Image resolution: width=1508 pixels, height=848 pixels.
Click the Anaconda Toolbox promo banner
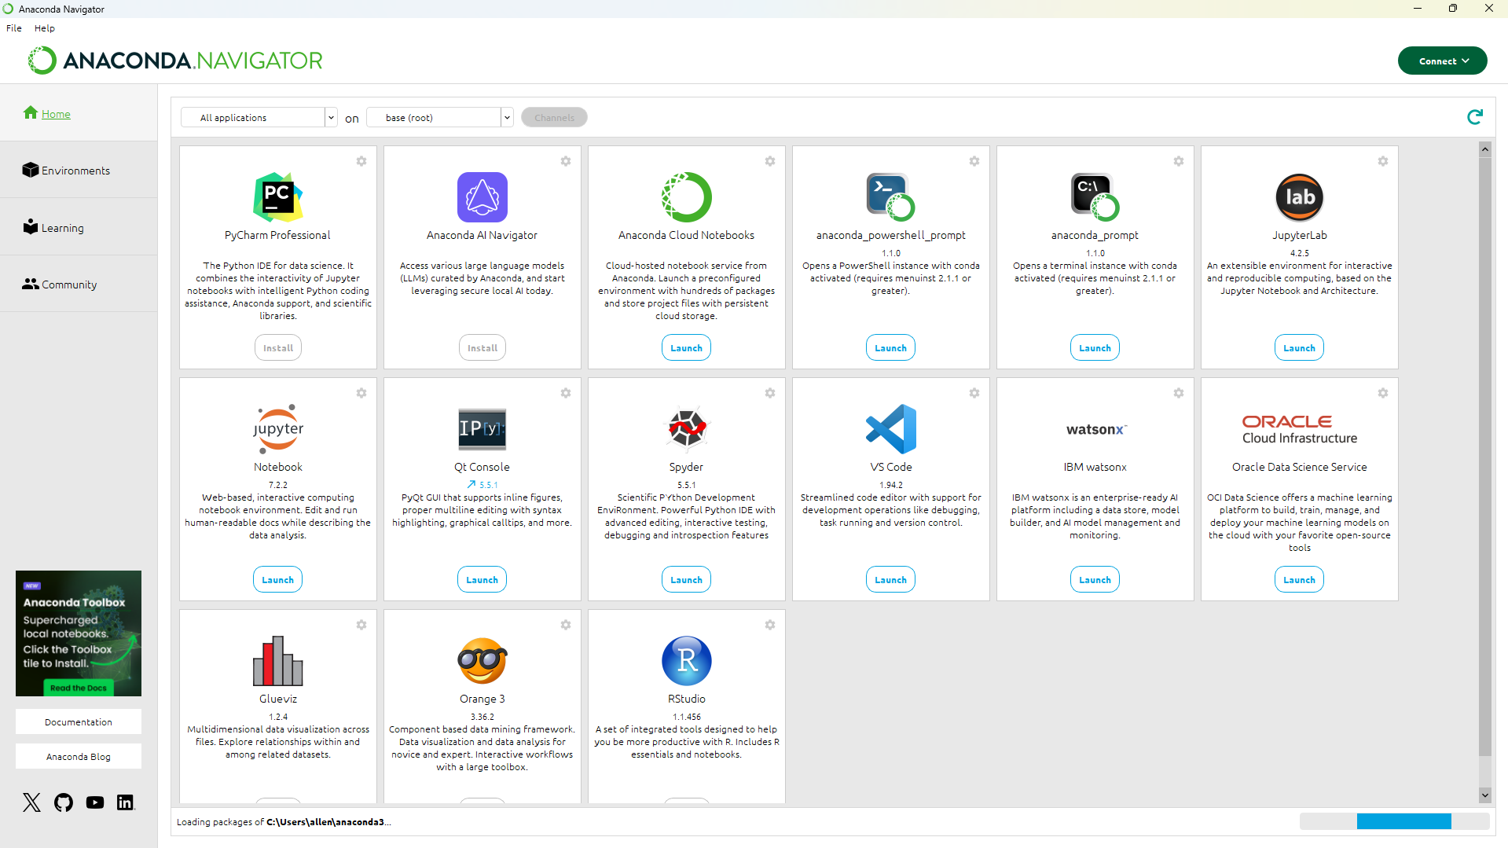click(79, 633)
